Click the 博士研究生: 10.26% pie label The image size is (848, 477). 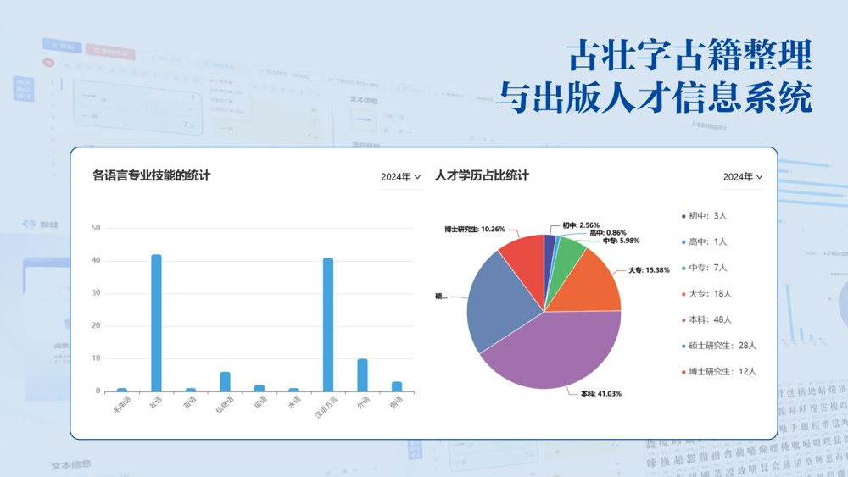[475, 229]
